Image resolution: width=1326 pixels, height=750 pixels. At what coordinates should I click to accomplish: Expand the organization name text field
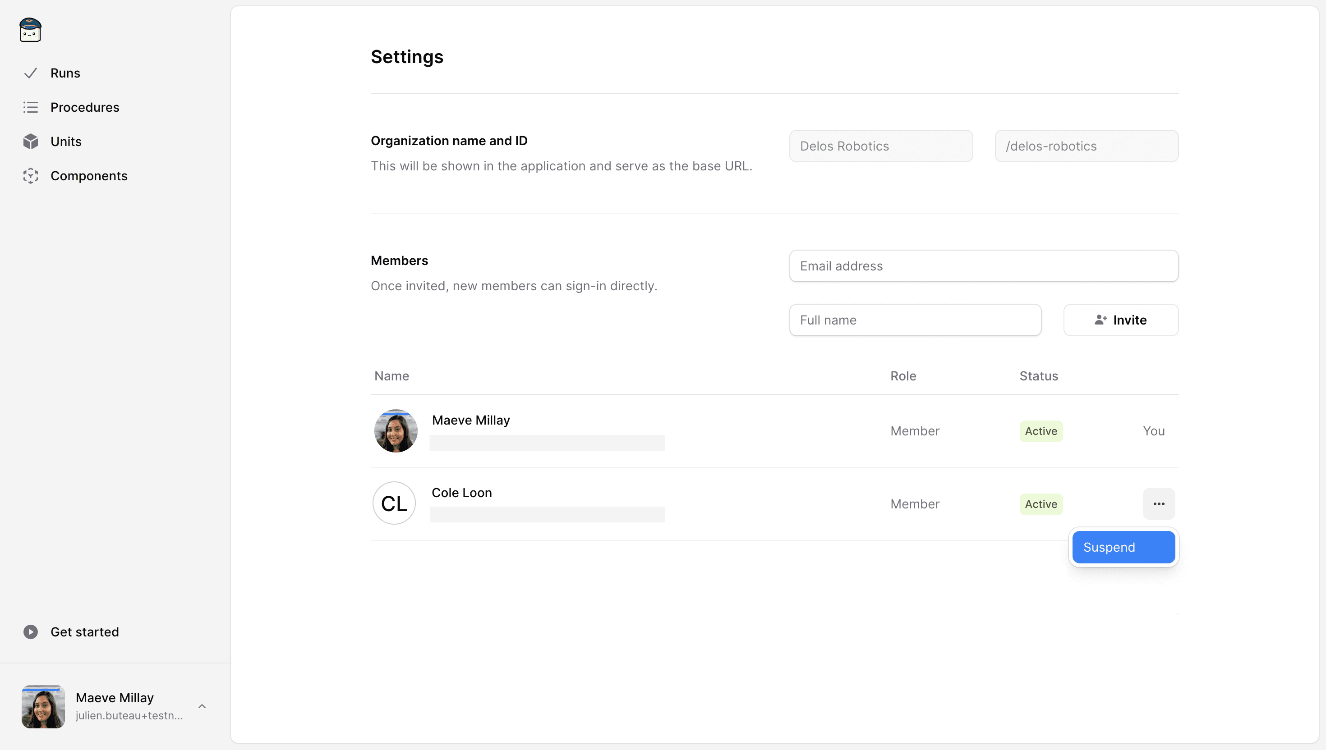pyautogui.click(x=881, y=146)
